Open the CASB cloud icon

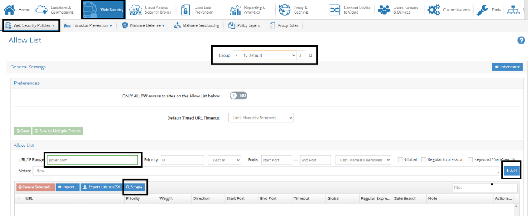coord(135,10)
